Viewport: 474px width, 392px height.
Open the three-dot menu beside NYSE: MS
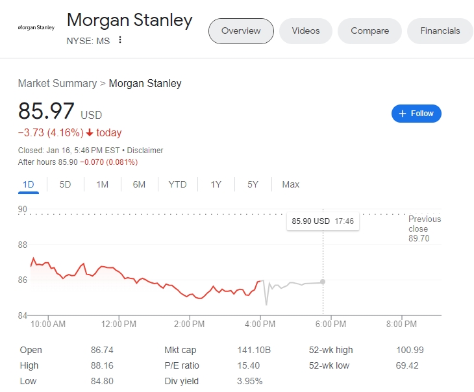(x=120, y=40)
